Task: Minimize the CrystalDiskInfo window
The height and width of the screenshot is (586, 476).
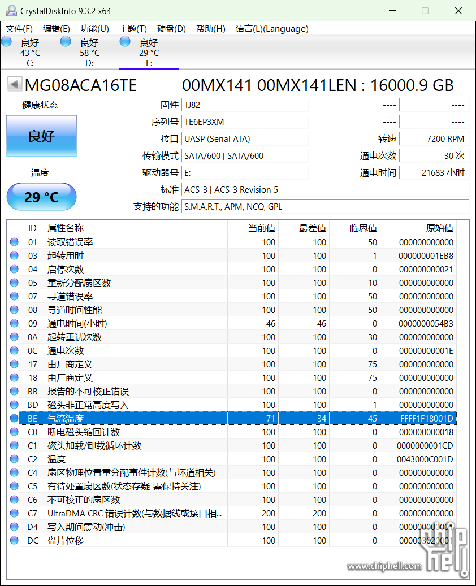Action: coord(392,11)
